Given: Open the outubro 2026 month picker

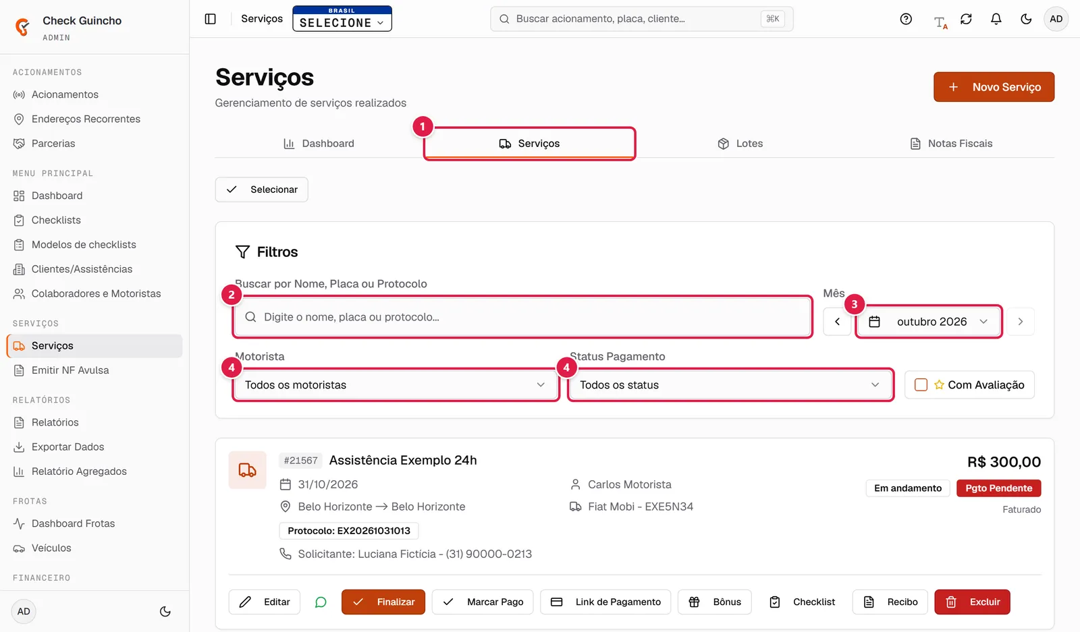Looking at the screenshot, I should pyautogui.click(x=929, y=322).
